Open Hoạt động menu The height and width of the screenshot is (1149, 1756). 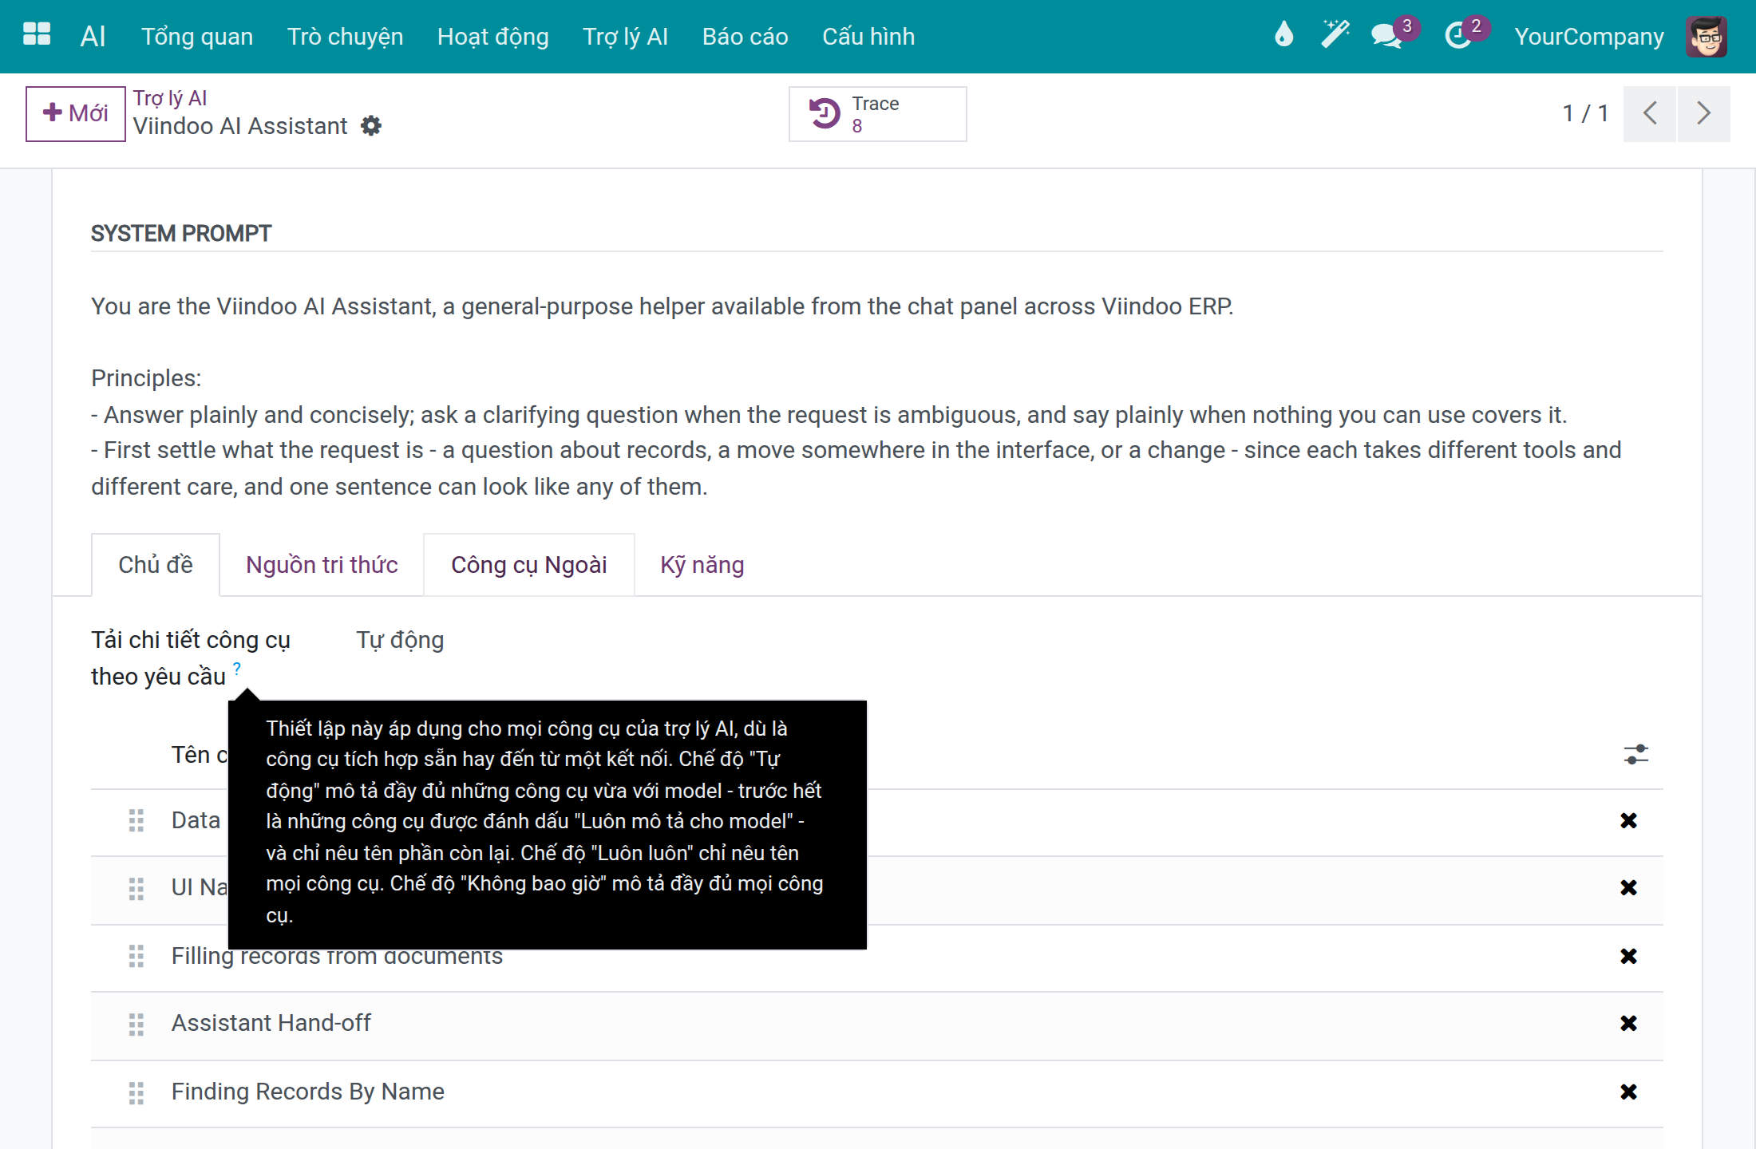(493, 37)
